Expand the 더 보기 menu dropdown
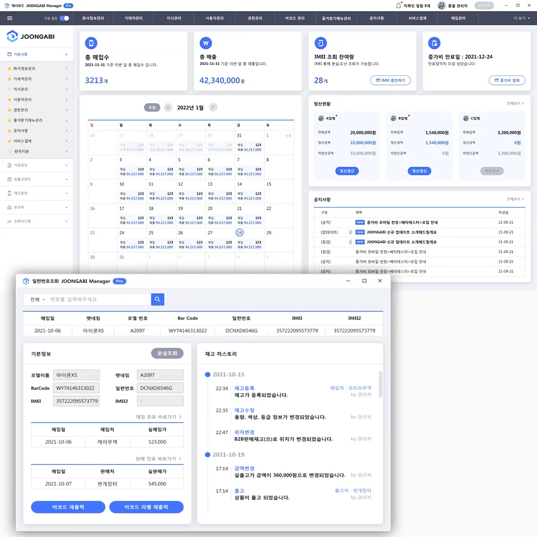537x537 pixels. [522, 18]
